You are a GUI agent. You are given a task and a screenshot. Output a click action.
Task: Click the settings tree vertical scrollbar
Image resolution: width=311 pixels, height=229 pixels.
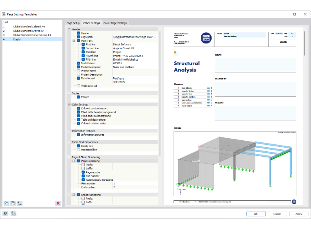(160, 93)
